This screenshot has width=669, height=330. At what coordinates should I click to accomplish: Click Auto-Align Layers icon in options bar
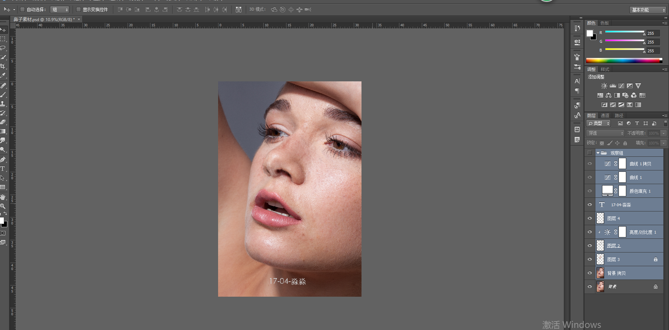(238, 9)
